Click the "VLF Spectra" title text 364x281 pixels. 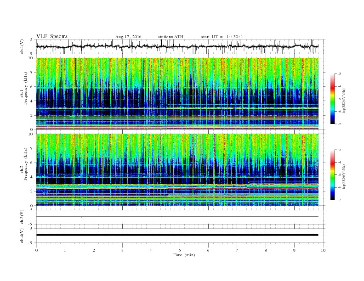pyautogui.click(x=52, y=36)
